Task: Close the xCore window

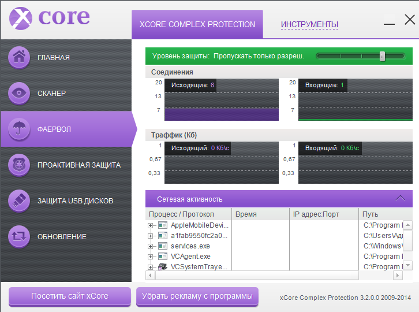Action: [410, 20]
